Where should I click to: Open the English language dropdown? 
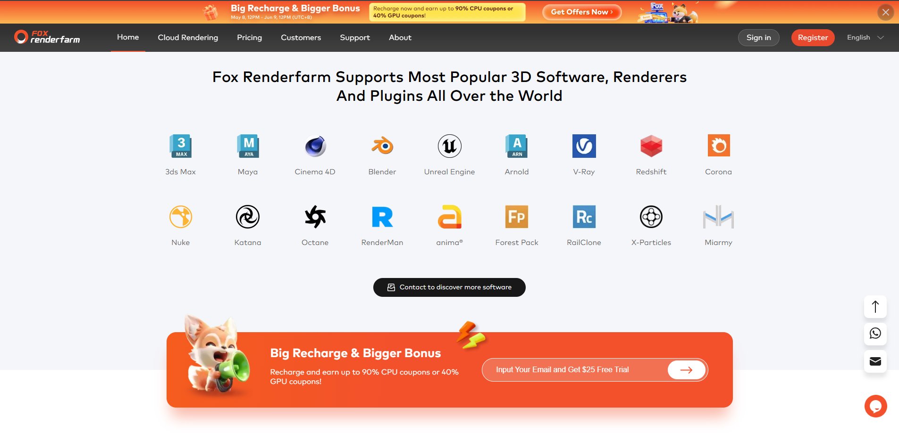click(x=865, y=38)
